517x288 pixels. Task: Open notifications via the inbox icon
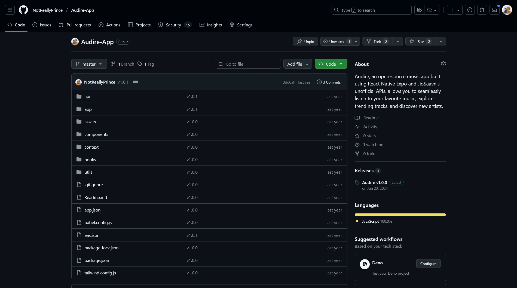(494, 10)
